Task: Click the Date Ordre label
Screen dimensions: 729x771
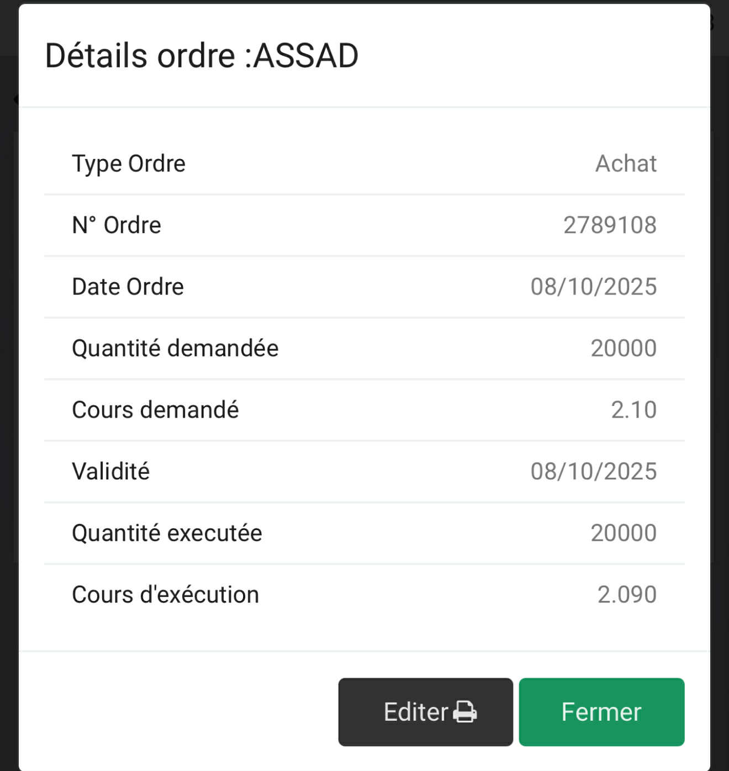Action: tap(128, 287)
